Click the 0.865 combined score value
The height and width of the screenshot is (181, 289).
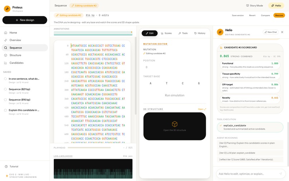(x=224, y=56)
